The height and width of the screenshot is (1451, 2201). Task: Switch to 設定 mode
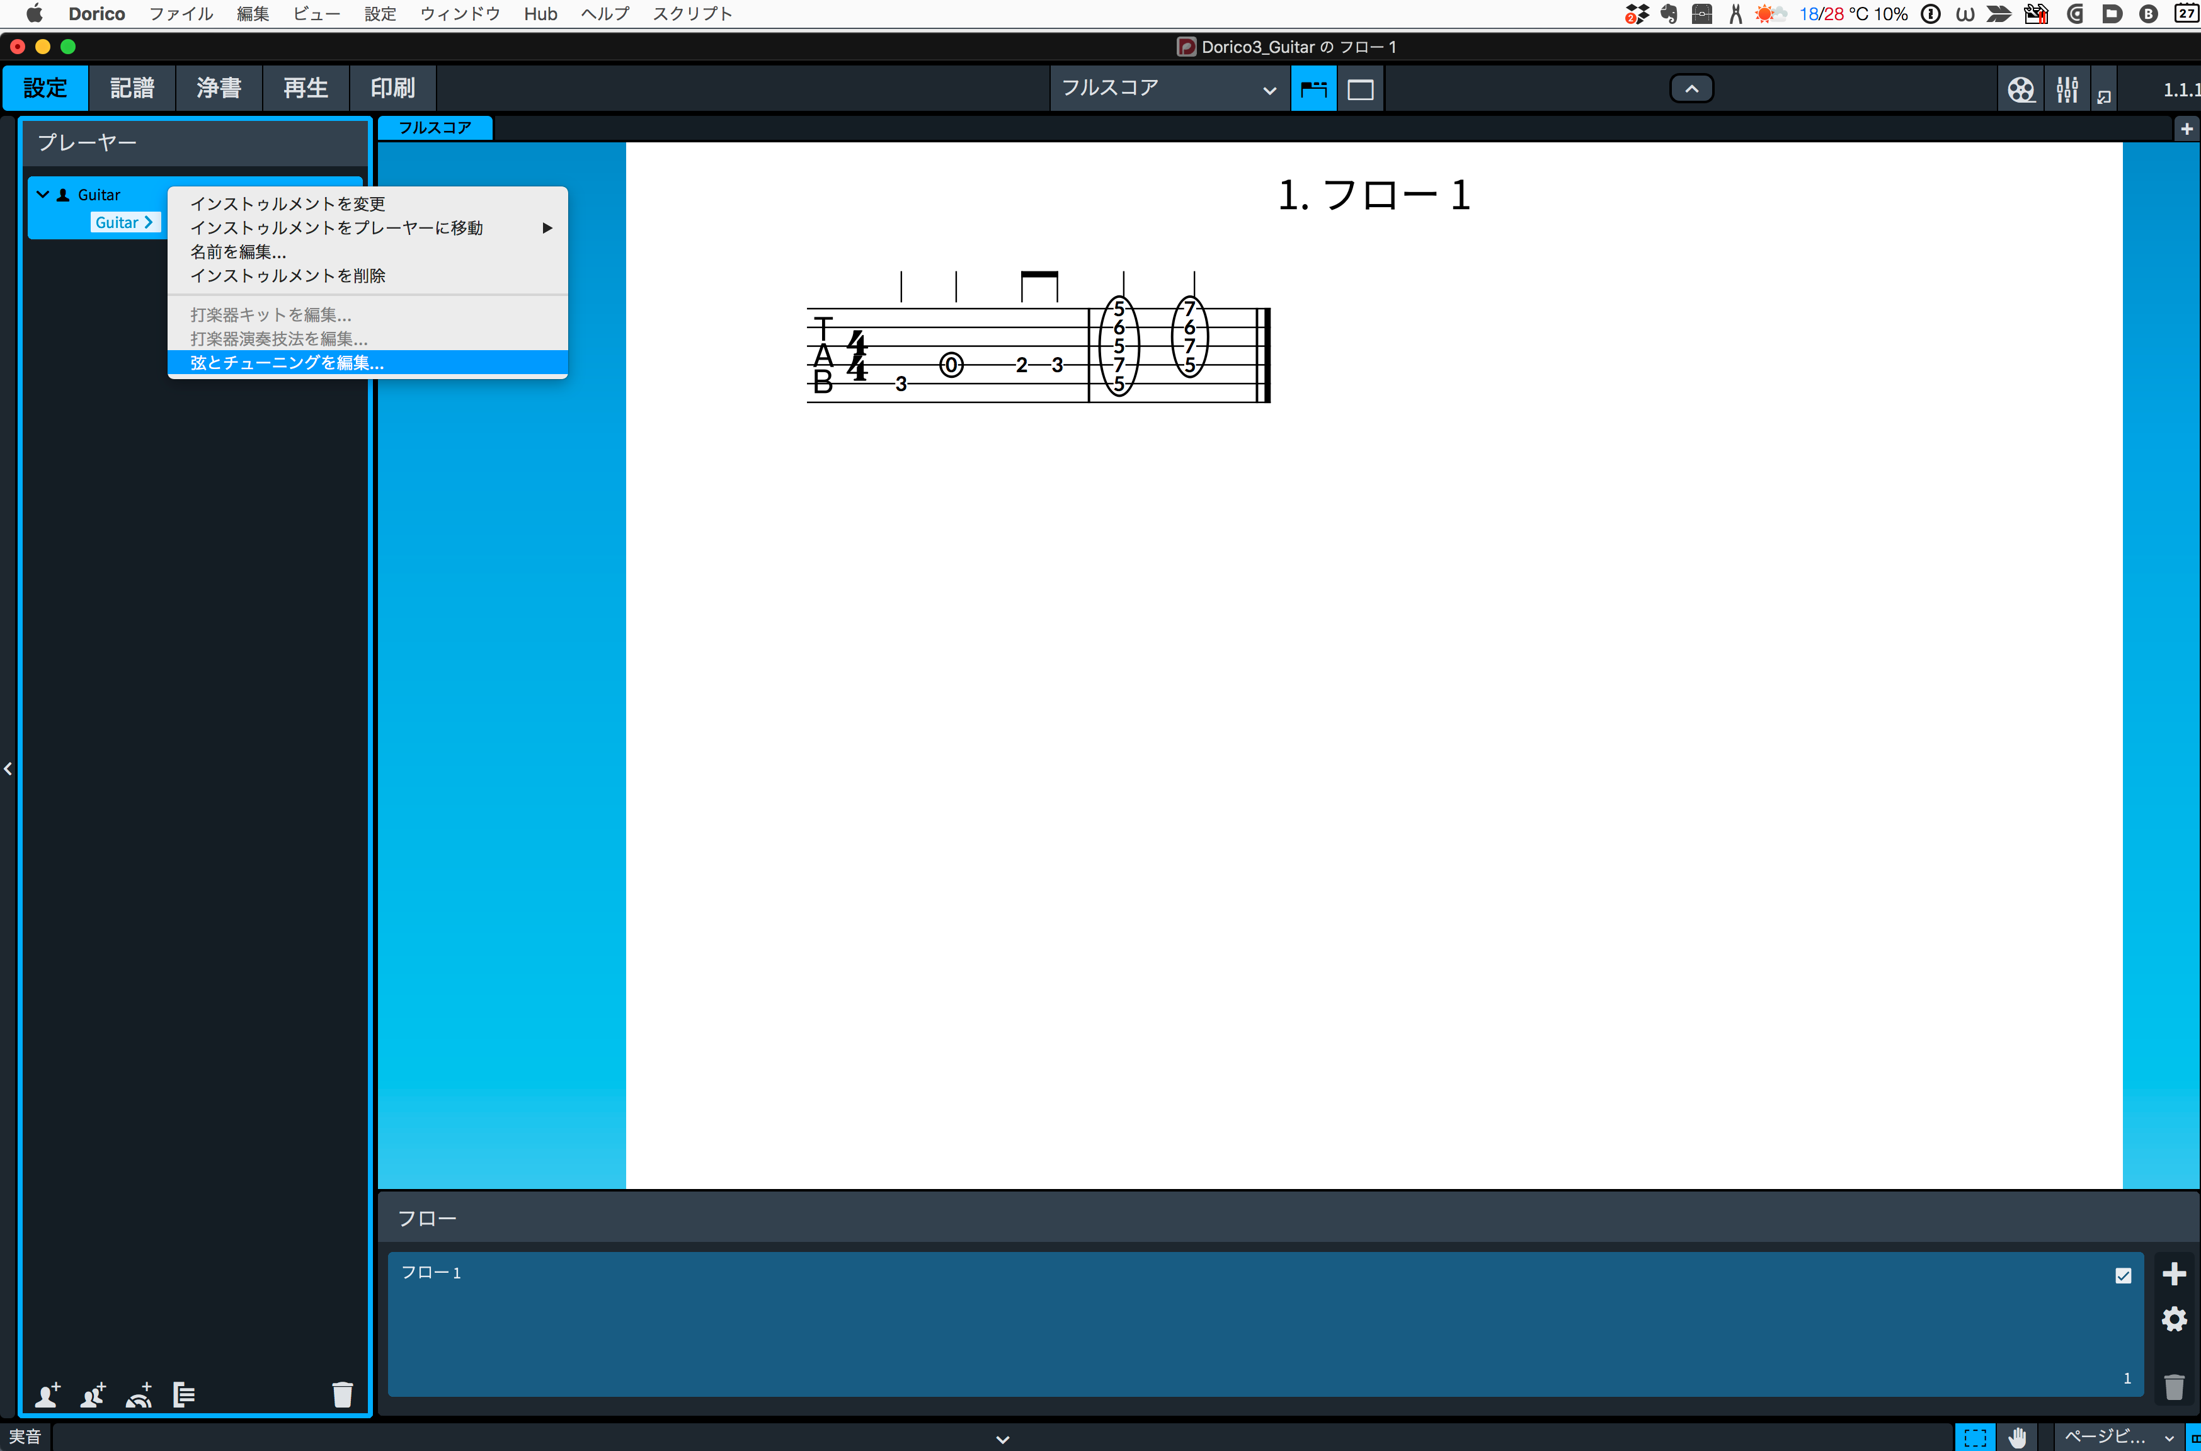[45, 88]
